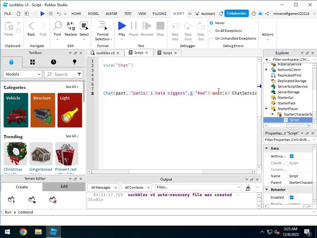Open the AVATAR ribbon tab
The image size is (317, 238).
(x=111, y=14)
